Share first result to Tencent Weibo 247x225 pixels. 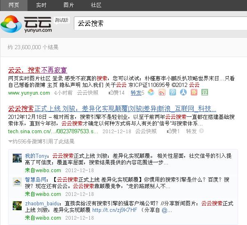173,92
